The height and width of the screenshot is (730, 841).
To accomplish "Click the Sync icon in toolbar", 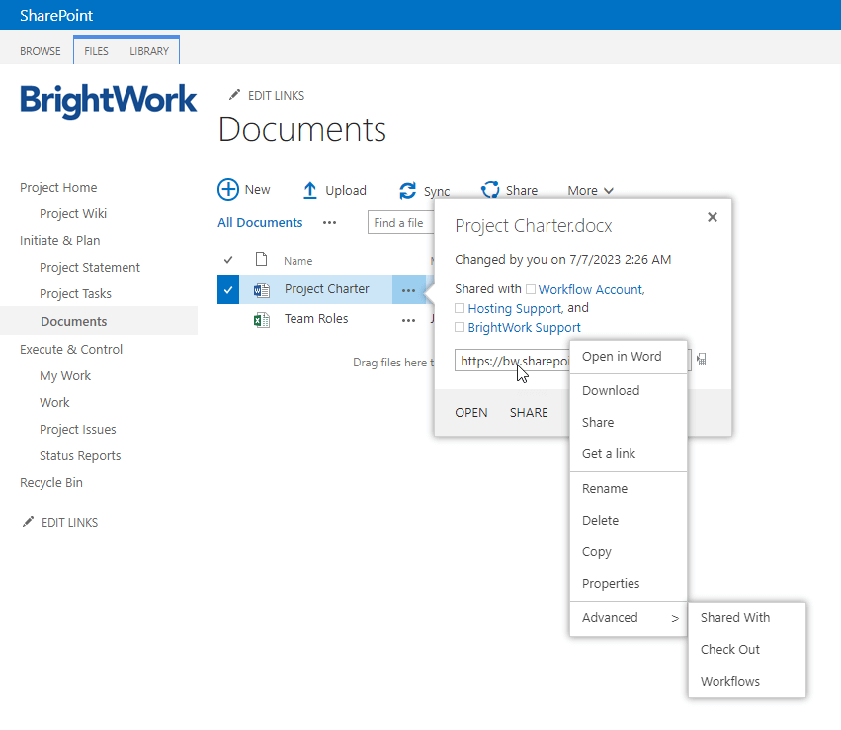I will (x=407, y=191).
